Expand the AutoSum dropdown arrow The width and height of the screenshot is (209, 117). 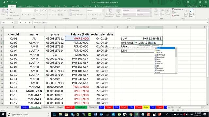click(183, 9)
